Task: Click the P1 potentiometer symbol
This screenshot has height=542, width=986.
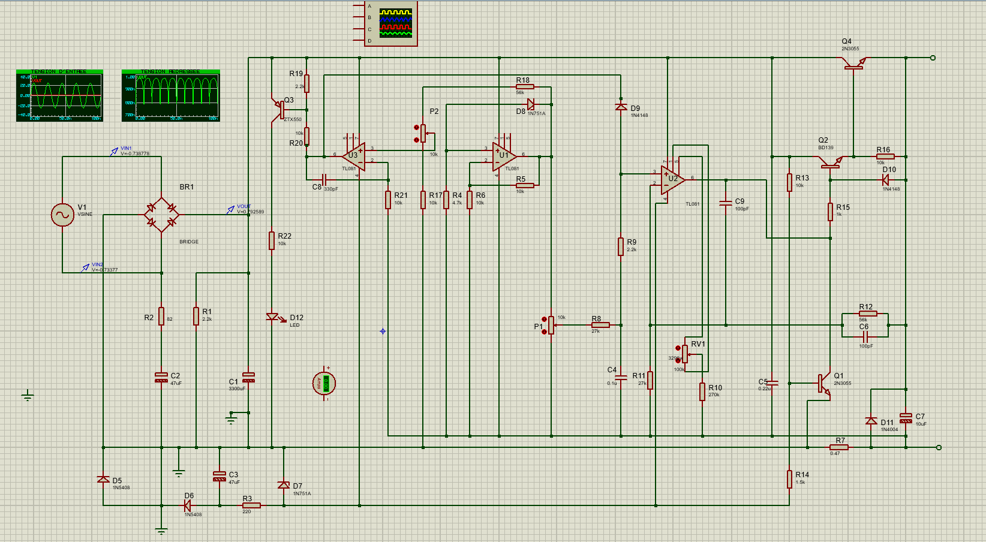Action: [x=550, y=326]
